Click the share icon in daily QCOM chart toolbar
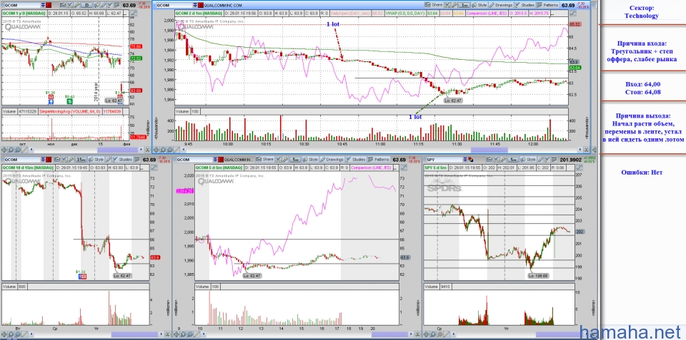This screenshot has width=686, height=340. click(63, 5)
